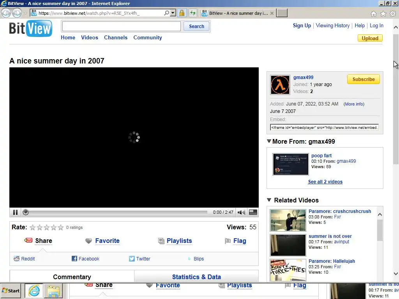
Task: Click the Playlists icon
Action: point(161,241)
